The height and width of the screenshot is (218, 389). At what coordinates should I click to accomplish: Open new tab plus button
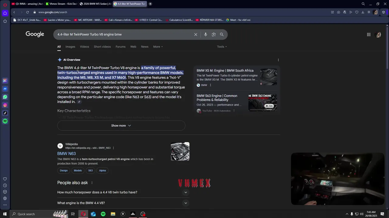[150, 4]
